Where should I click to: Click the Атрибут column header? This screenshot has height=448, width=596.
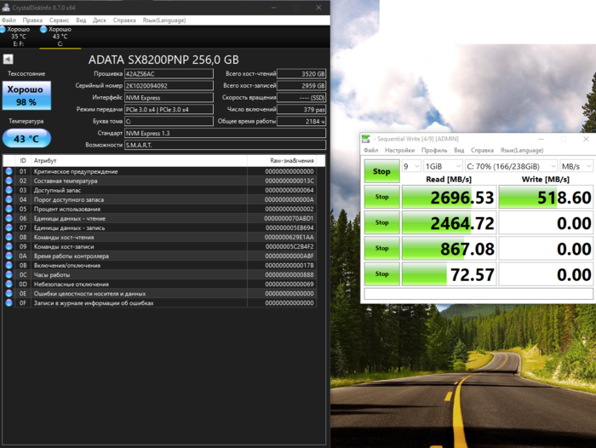point(139,160)
